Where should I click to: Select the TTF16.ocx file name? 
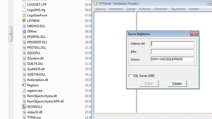[x=34, y=117]
